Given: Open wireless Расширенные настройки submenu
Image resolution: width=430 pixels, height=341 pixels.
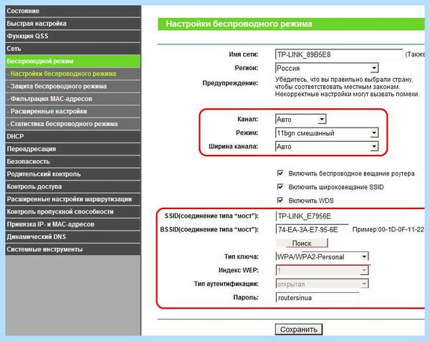Looking at the screenshot, I should coord(72,111).
